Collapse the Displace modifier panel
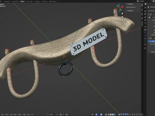This screenshot has height=116, width=155. click(149, 14)
